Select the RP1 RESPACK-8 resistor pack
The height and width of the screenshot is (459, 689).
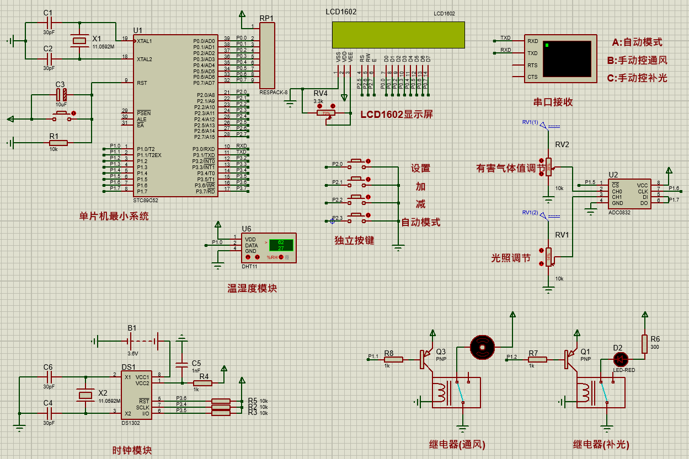point(267,56)
